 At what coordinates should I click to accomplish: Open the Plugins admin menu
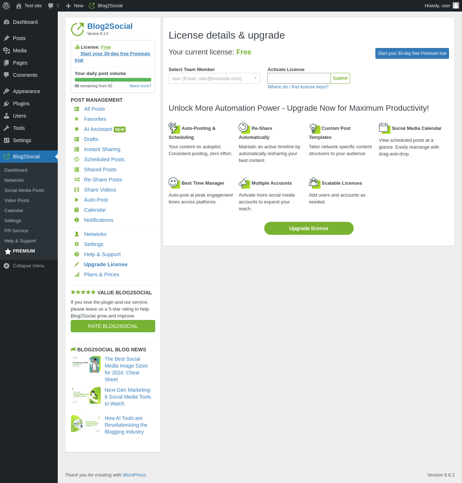[x=29, y=104]
